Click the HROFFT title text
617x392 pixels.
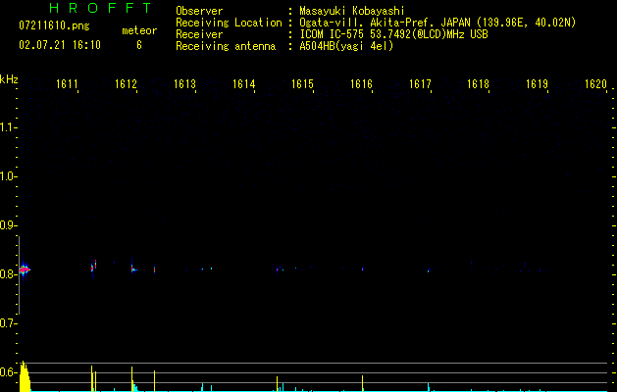pos(101,8)
